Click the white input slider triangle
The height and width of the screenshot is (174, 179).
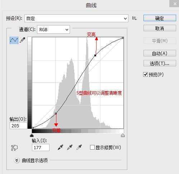(123, 135)
